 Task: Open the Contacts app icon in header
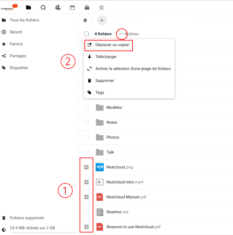pos(58,8)
